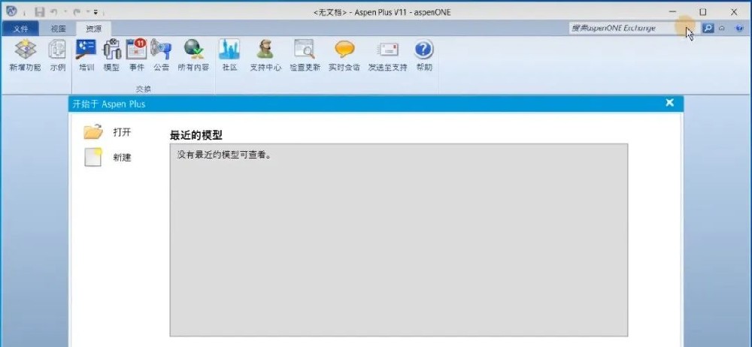Click 发送至支持 (Send to Support) envelope icon
Screen dimensions: 752x347
[x=387, y=50]
